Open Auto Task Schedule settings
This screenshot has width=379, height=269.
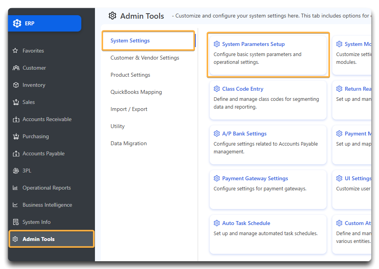(x=246, y=223)
